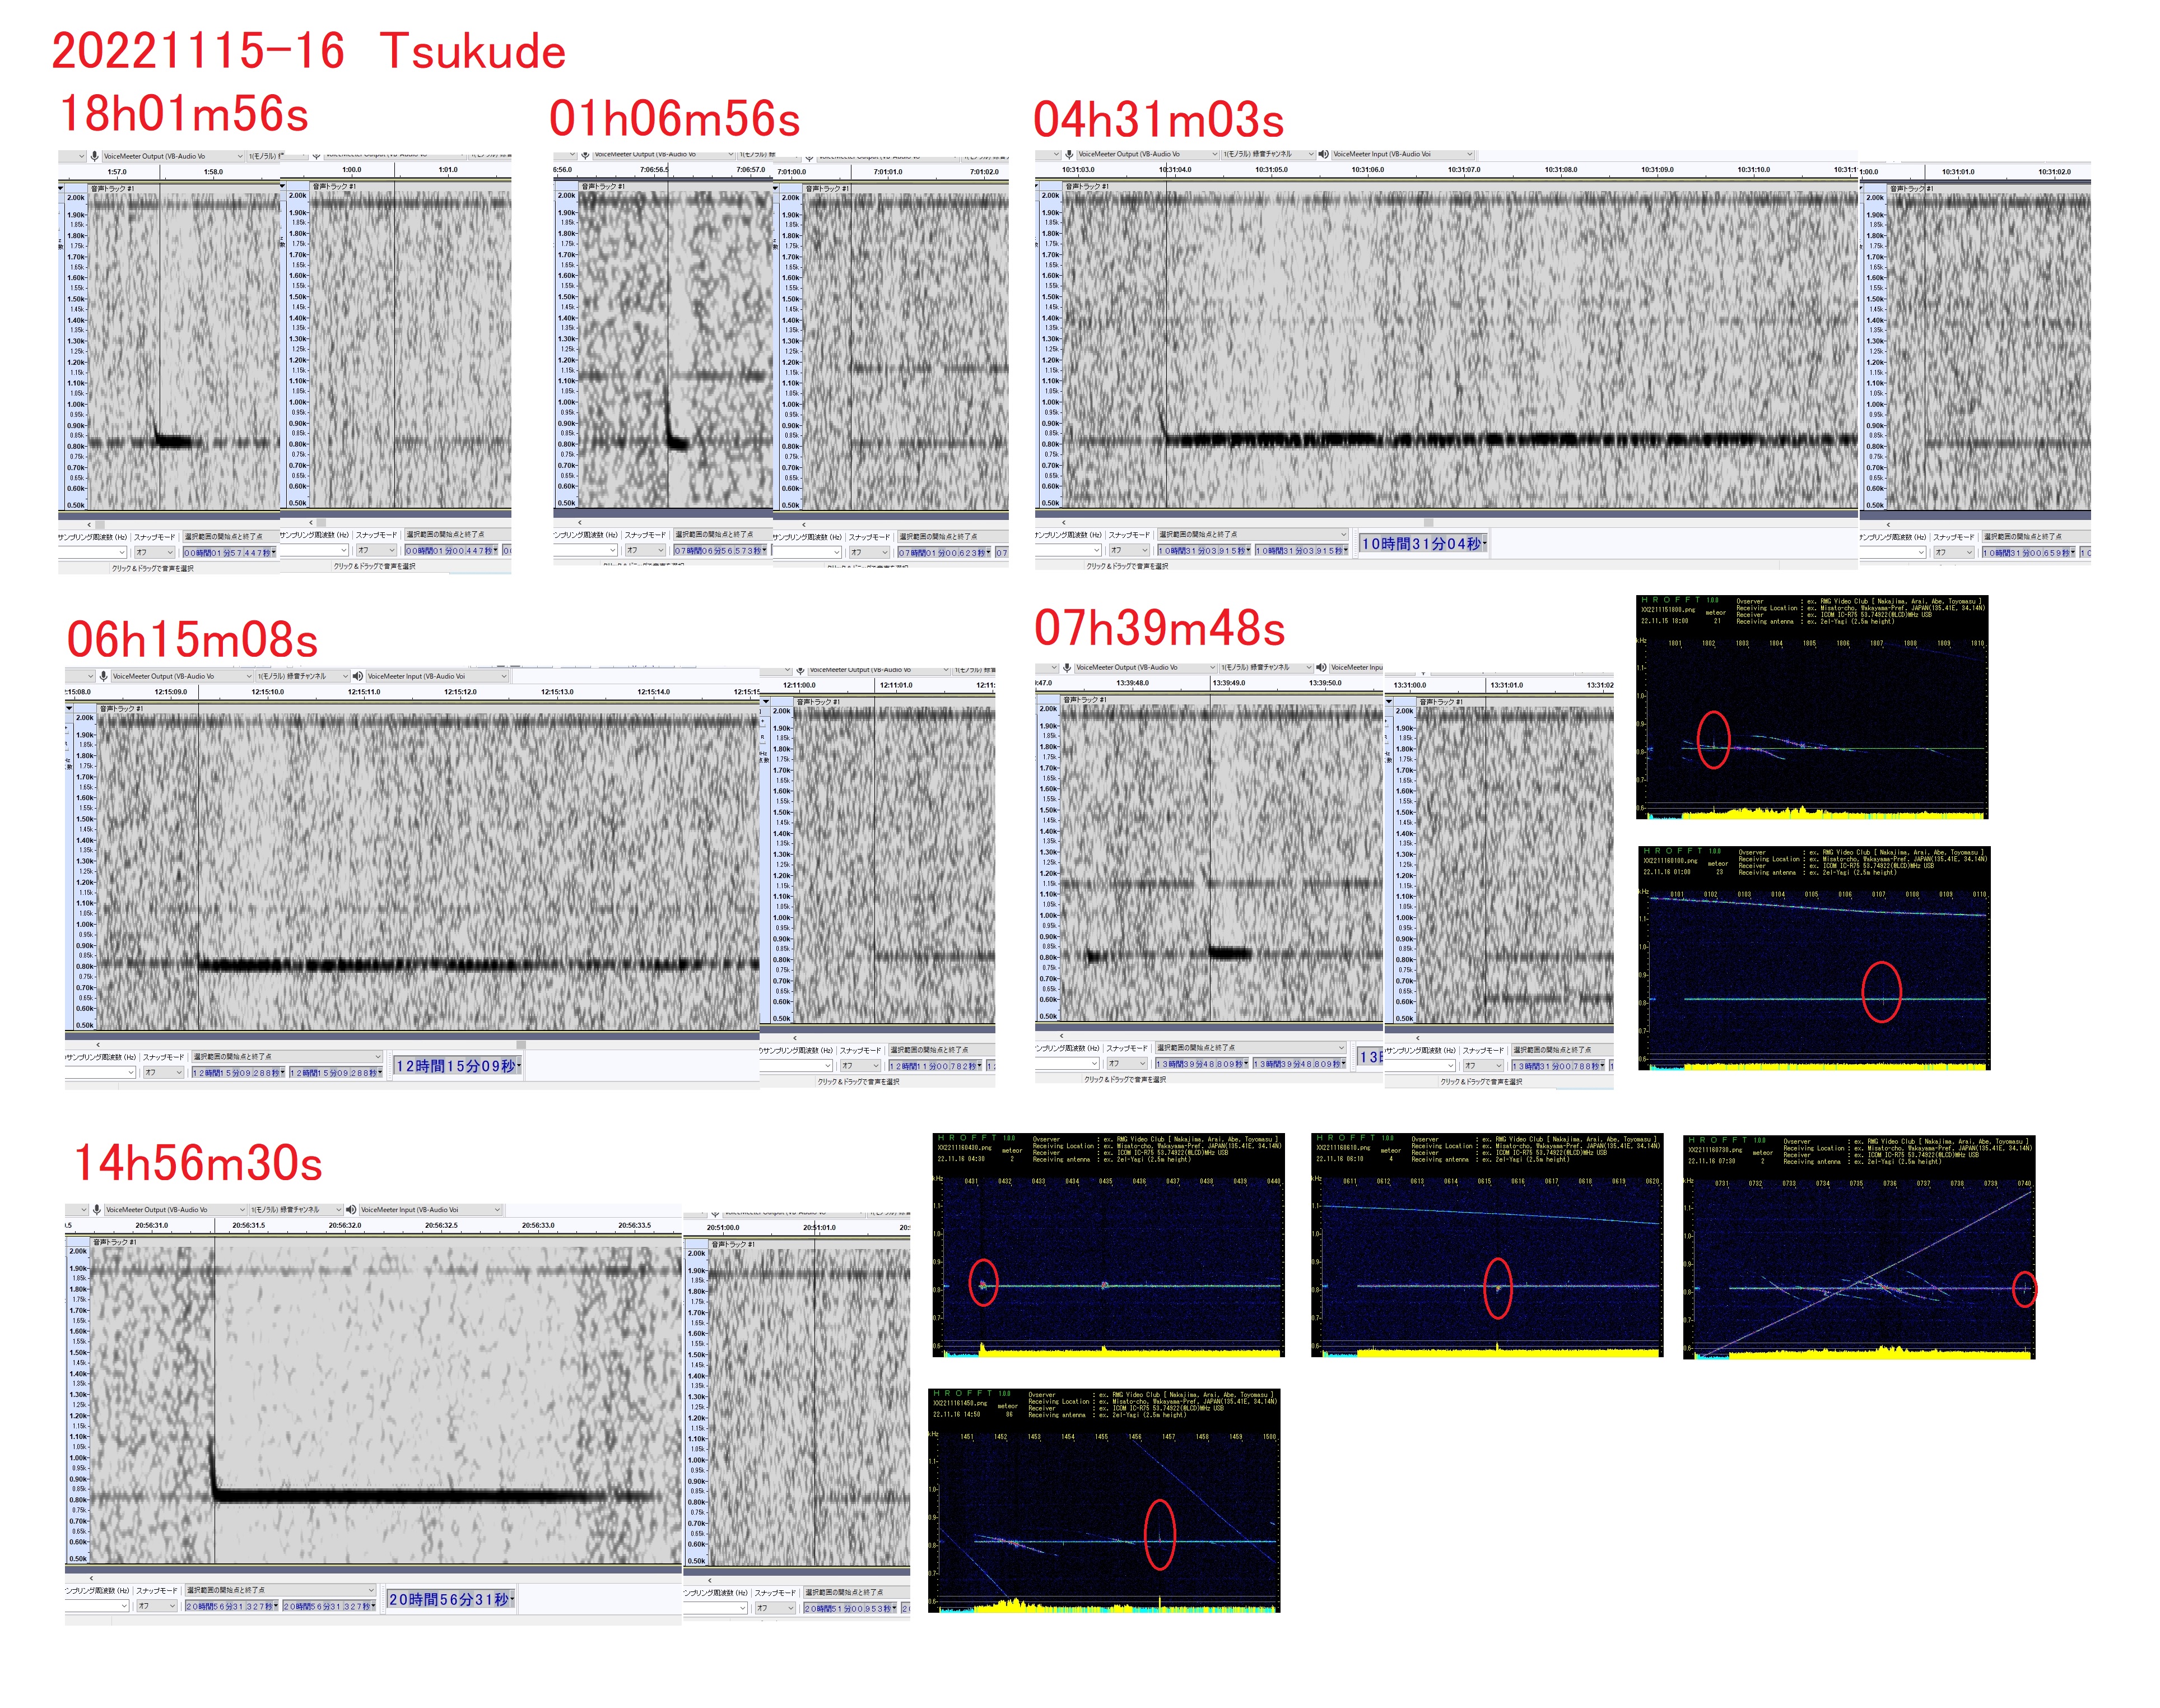The width and height of the screenshot is (2160, 1708).
Task: Open the VoiceMeeter Output dropdown in the 04h31m03s panel
Action: (x=1213, y=154)
